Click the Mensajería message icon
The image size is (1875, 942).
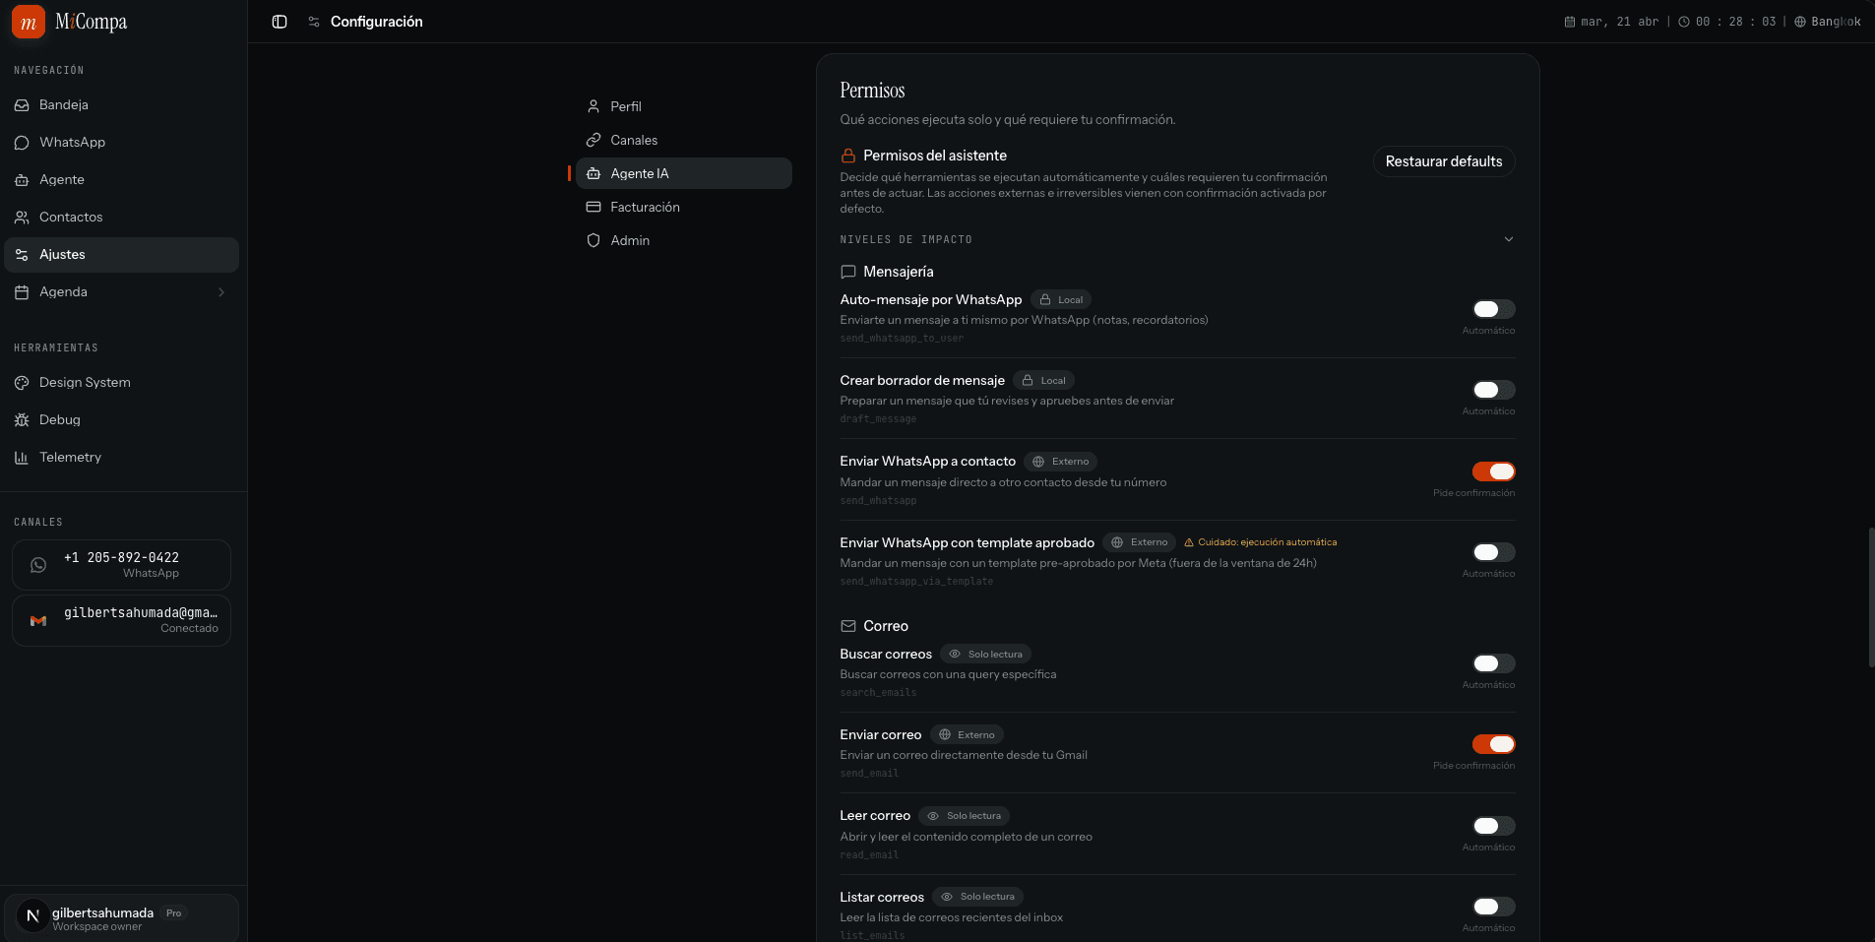(x=848, y=272)
